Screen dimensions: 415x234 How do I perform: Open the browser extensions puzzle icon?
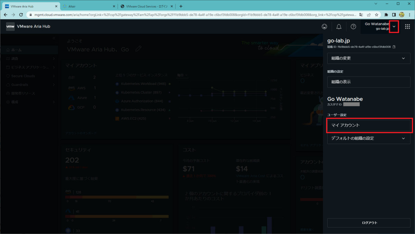click(386, 15)
